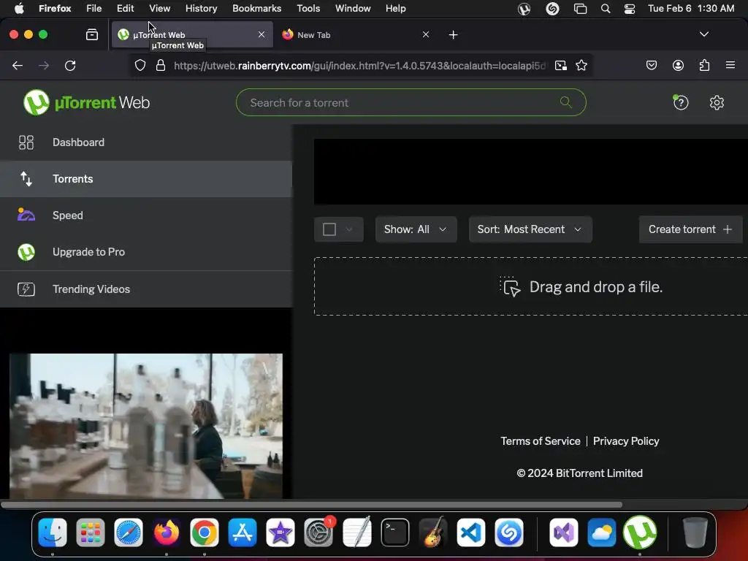This screenshot has height=561, width=748.
Task: Select the Torrents up-down arrows icon
Action: 26,179
